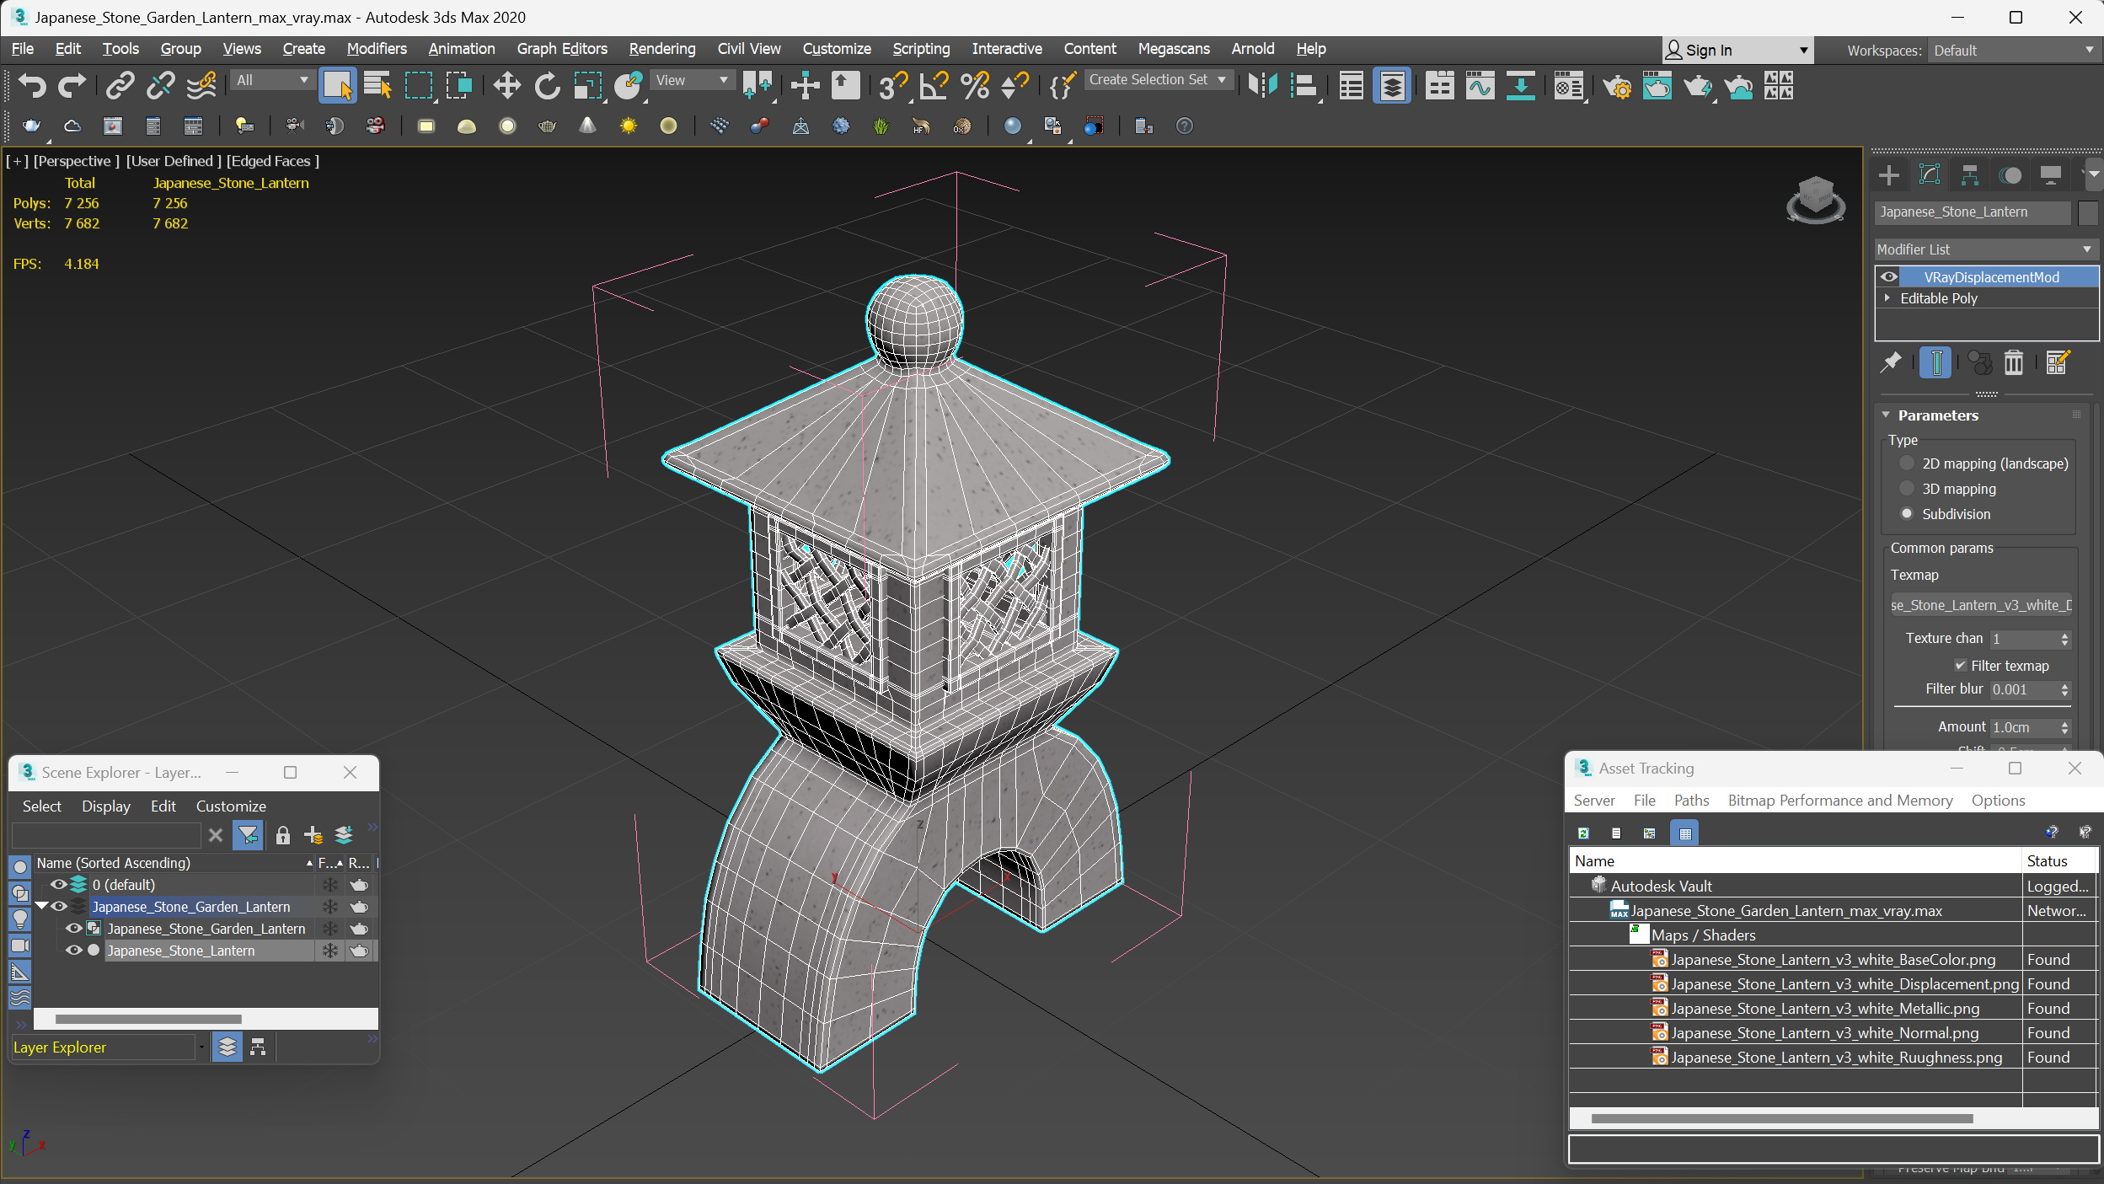Open Render Setup with teapot-gear icon
Image resolution: width=2104 pixels, height=1184 pixels.
coord(1616,85)
